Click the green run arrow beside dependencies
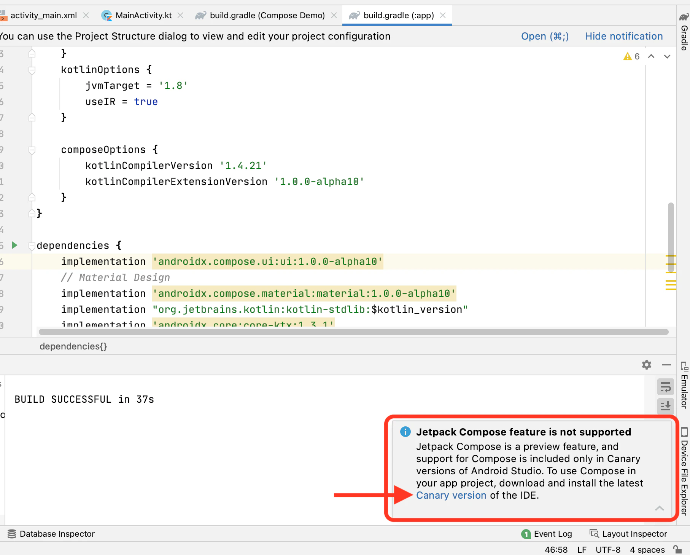Image resolution: width=690 pixels, height=555 pixels. (14, 245)
